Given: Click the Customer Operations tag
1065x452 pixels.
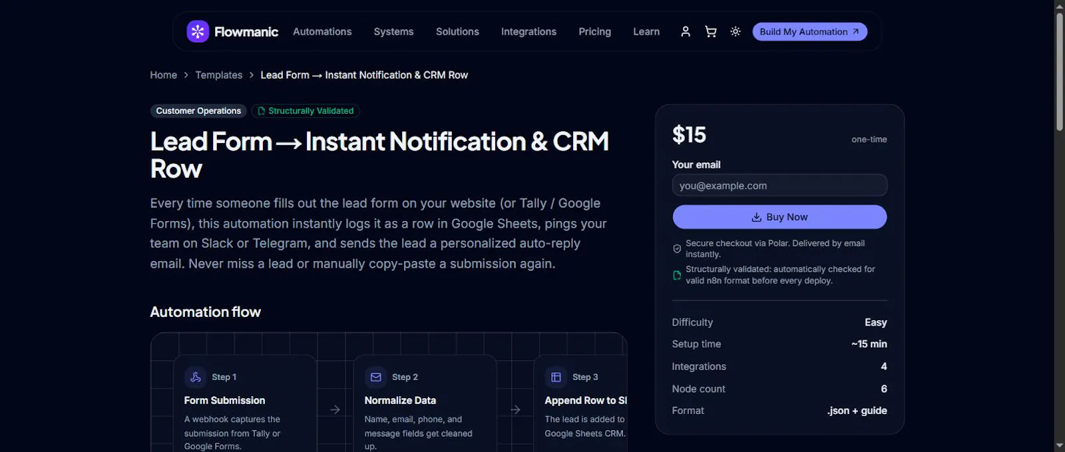Looking at the screenshot, I should click(x=198, y=111).
